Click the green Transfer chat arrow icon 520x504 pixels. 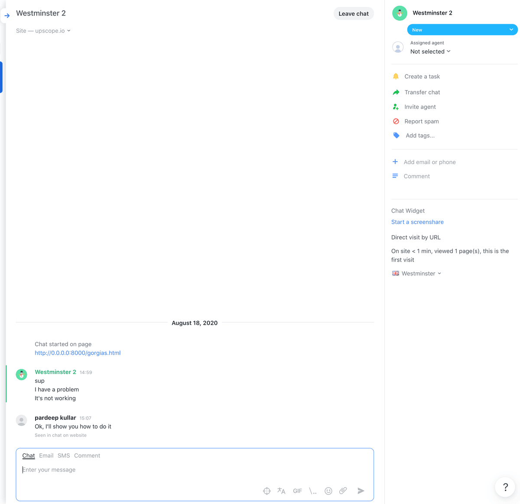pyautogui.click(x=396, y=92)
